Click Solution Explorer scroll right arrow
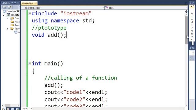 coord(18,105)
